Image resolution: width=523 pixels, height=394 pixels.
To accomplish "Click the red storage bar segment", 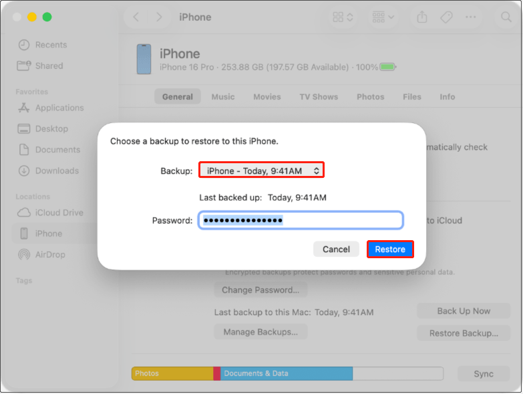I will pos(217,373).
